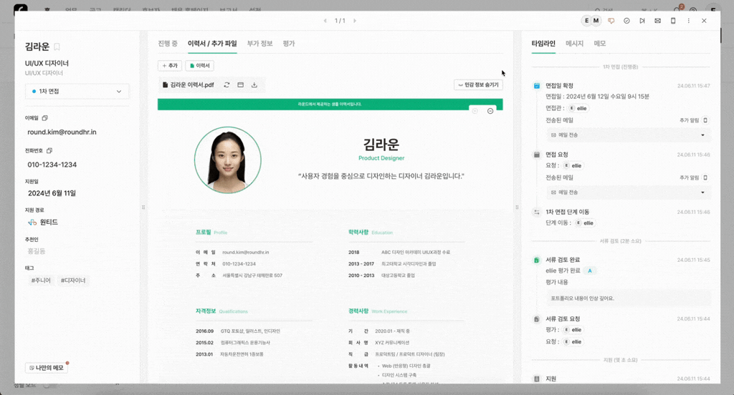This screenshot has width=734, height=395.
Task: Copy the phone number with the 전화번호 copy icon
Action: tap(49, 150)
